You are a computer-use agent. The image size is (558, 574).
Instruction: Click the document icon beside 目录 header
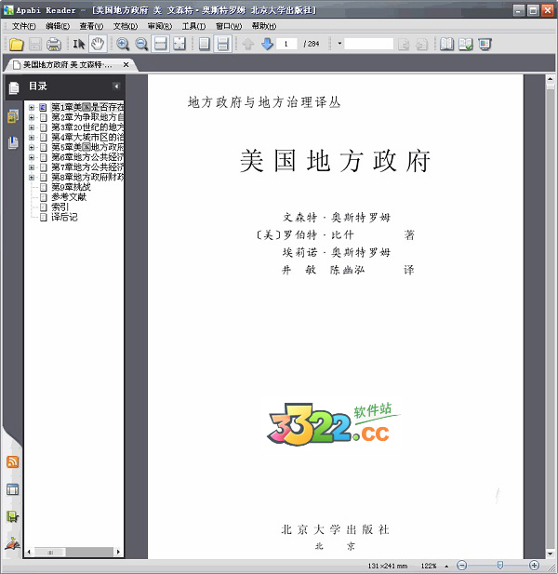pos(14,87)
